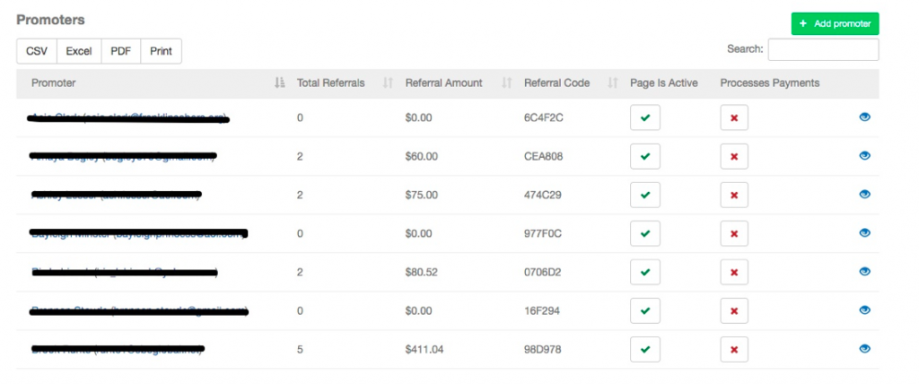Select referral code 0706D2 text
919x384 pixels.
coord(543,272)
